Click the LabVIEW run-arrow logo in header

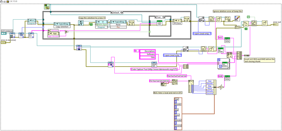point(8,1)
